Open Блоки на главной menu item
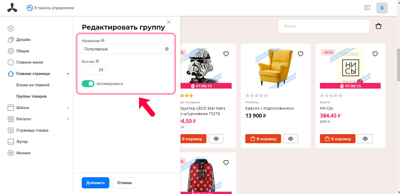400x194 pixels. [x=33, y=85]
